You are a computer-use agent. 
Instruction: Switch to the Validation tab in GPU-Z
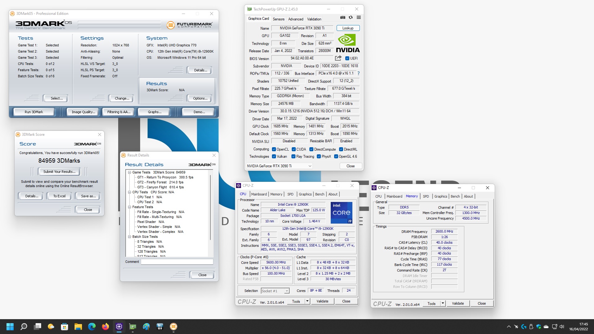314,19
